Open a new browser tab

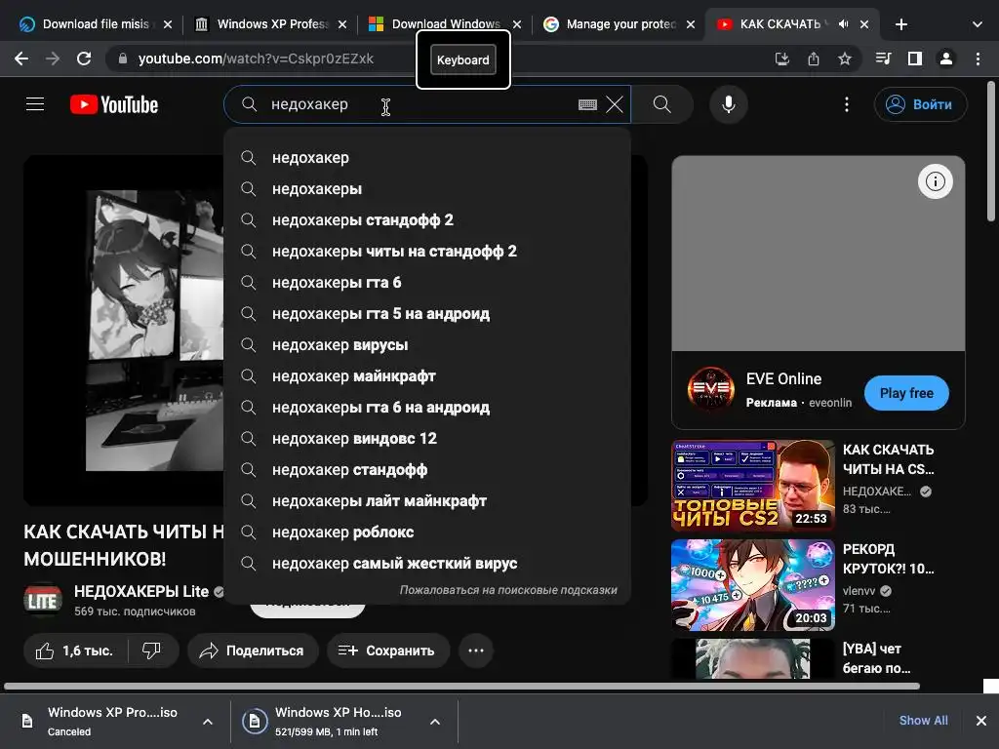(x=900, y=24)
